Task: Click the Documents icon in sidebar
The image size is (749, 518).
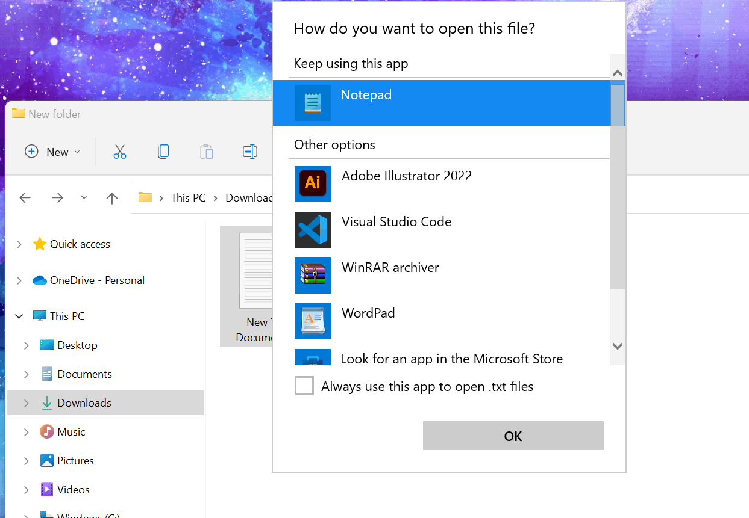Action: pos(47,374)
